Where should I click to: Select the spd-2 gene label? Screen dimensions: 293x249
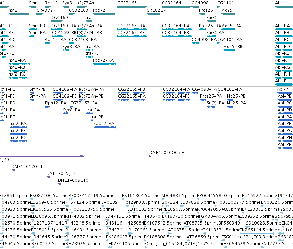(x=99, y=10)
